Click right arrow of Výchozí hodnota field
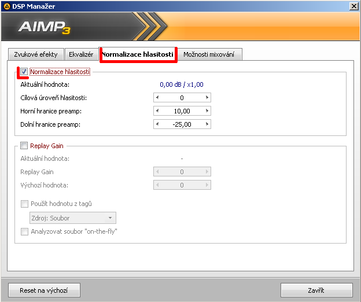361x302 pixels. coord(207,185)
